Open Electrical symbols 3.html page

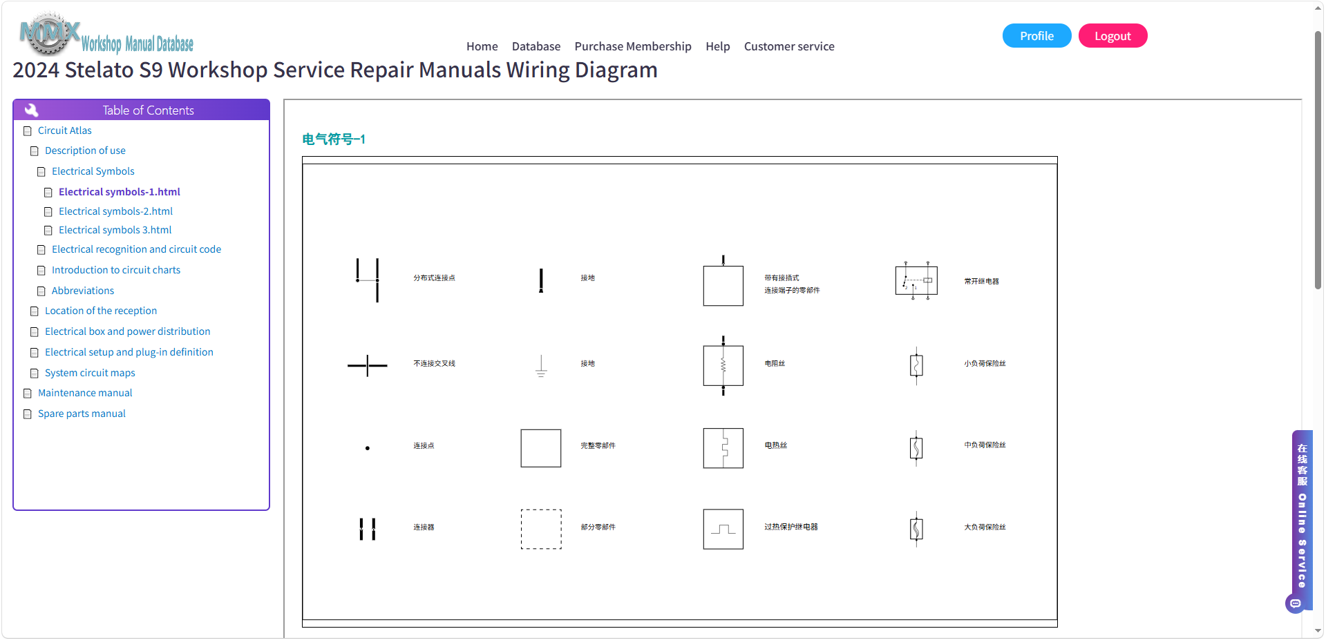[115, 230]
